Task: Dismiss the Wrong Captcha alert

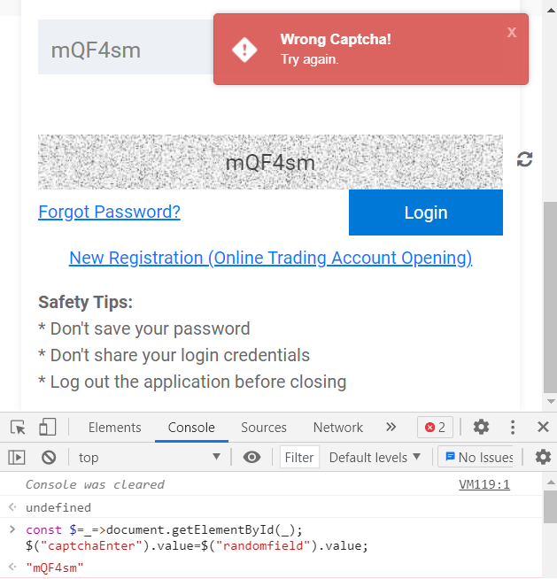Action: pyautogui.click(x=511, y=32)
